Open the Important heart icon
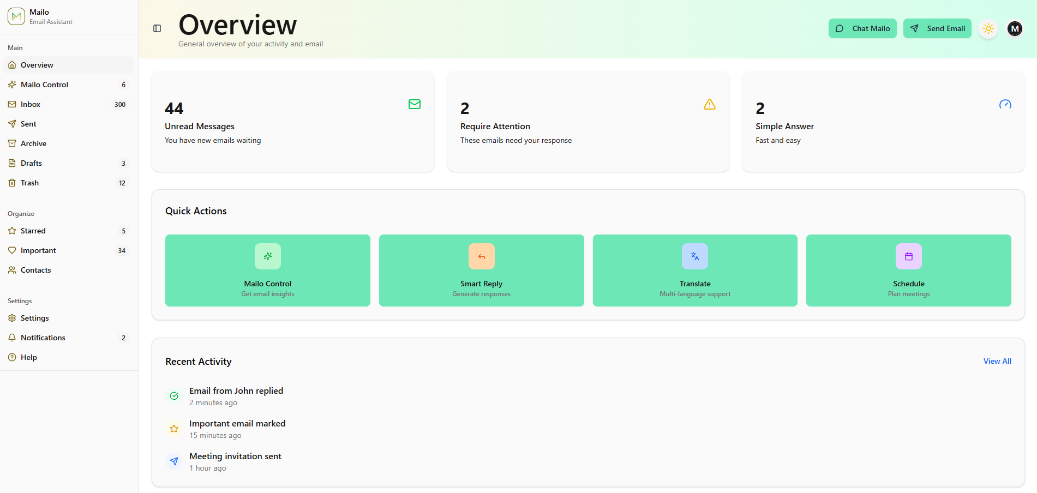This screenshot has width=1037, height=493. (12, 250)
